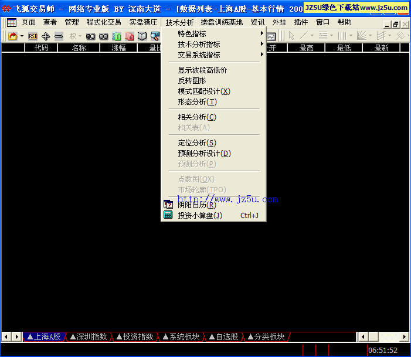411x357 pixels.
Task: Close the 技术分析 menu via its title
Action: 179,22
